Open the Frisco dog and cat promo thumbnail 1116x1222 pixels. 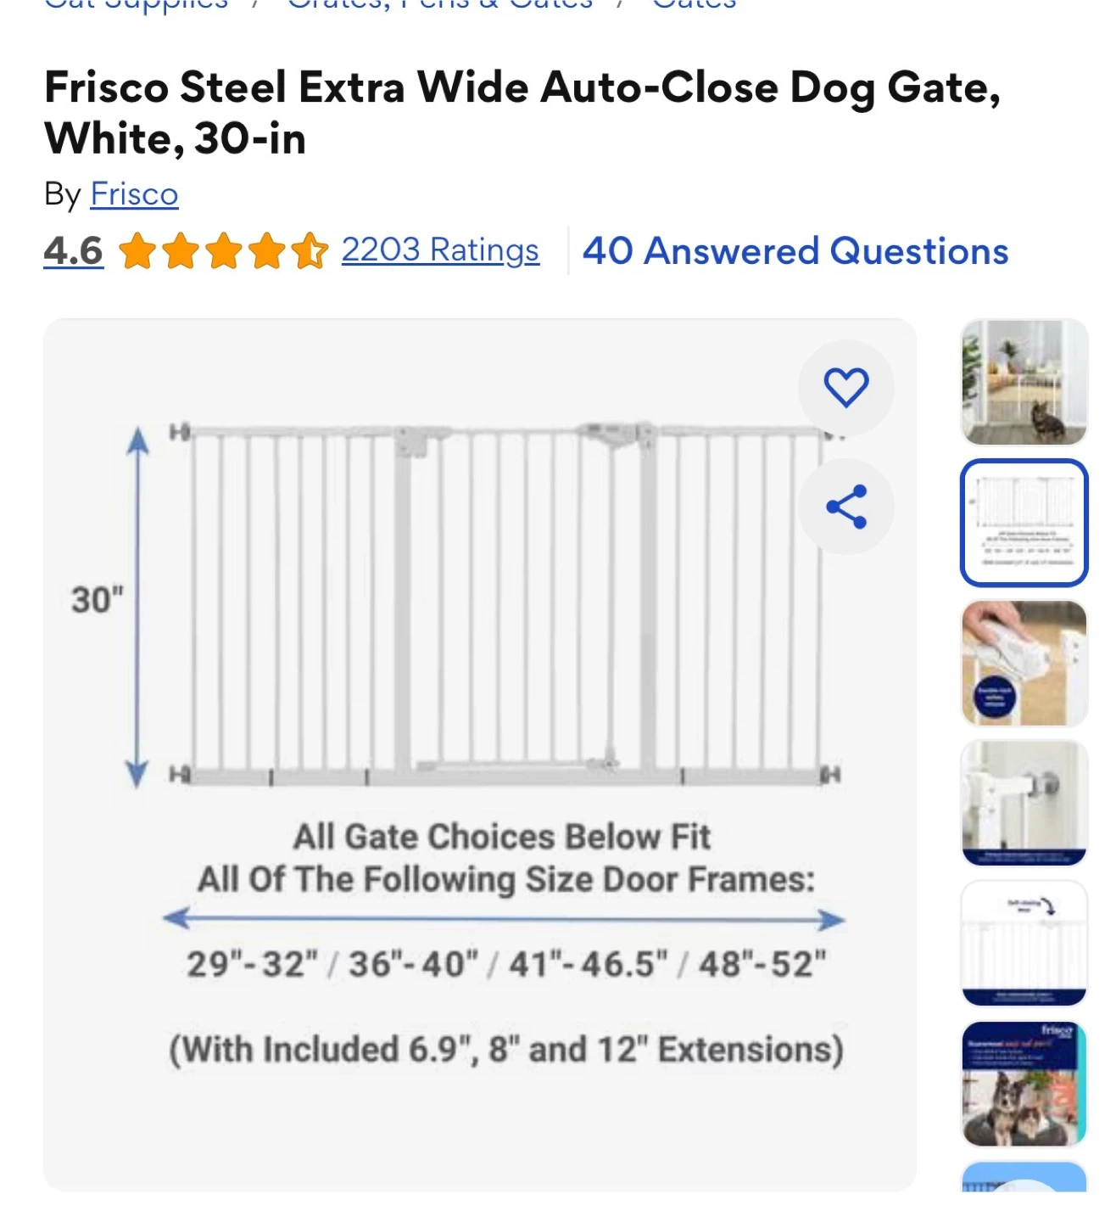click(1024, 1084)
